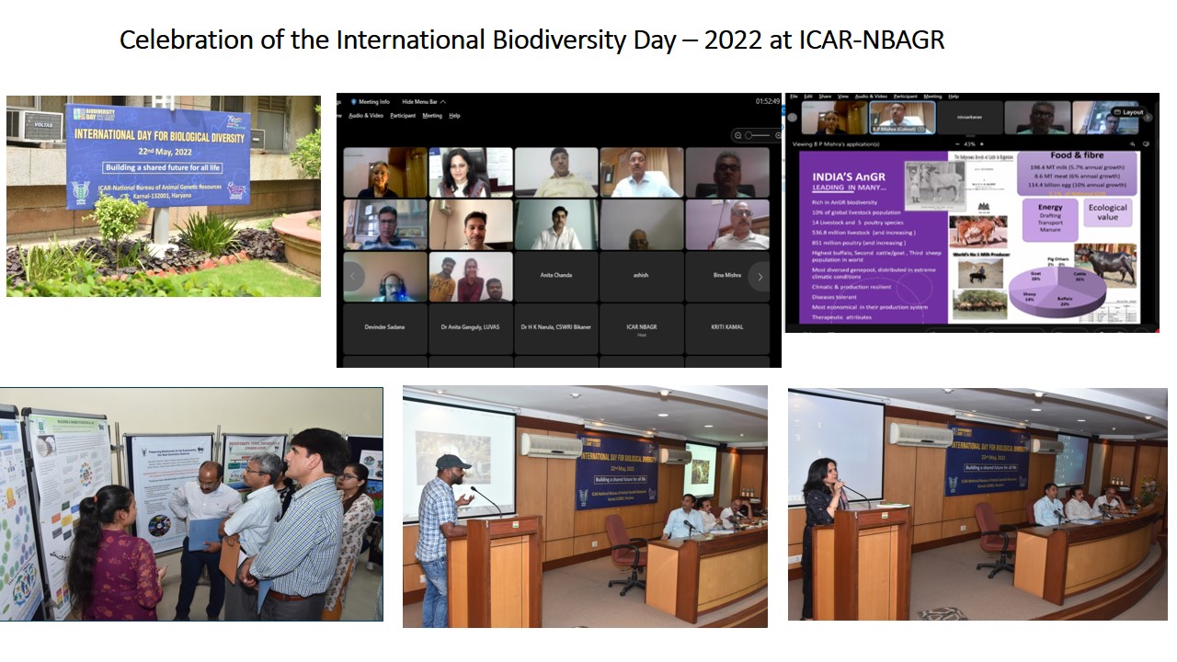Viewport: 1177px width, 662px height.
Task: Click the 43% zoom level value
Action: pos(969,143)
